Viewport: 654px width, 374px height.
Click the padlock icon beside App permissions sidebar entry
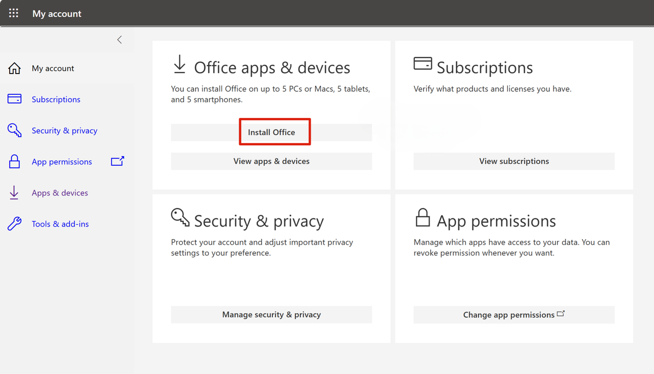(14, 161)
